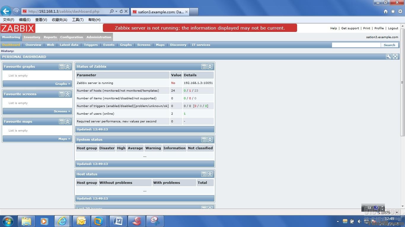Viewport: 405px width, 227px height.
Task: Open browser tools gear icon
Action: click(x=400, y=12)
